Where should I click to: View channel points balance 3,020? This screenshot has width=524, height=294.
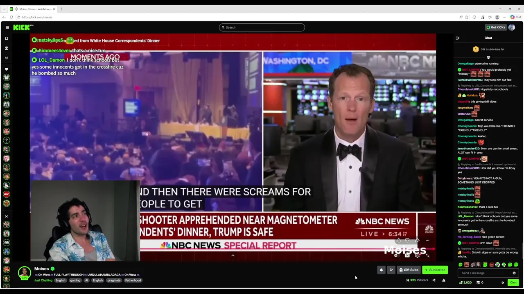point(465,283)
